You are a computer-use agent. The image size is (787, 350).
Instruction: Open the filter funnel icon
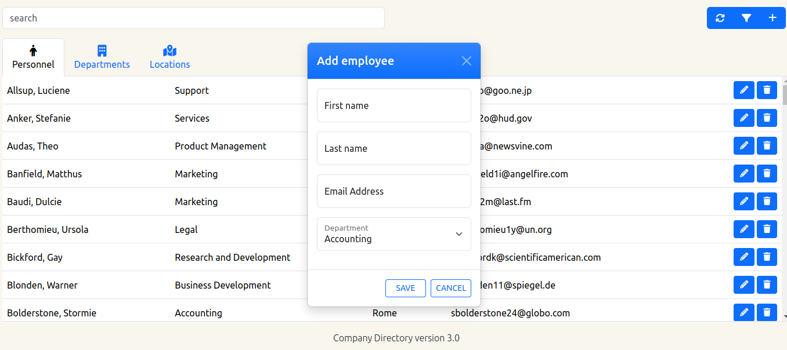(746, 18)
